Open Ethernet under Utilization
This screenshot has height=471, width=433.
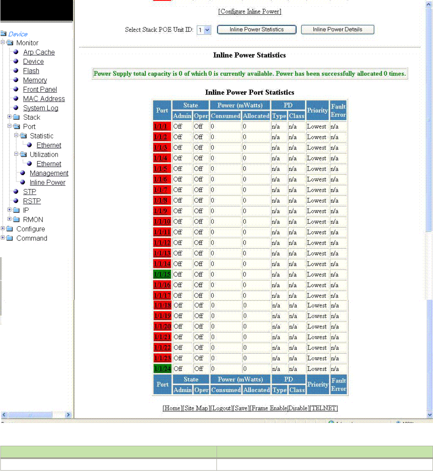point(49,164)
